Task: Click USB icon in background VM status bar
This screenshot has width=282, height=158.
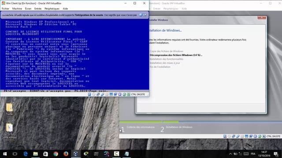Action: [x=238, y=136]
